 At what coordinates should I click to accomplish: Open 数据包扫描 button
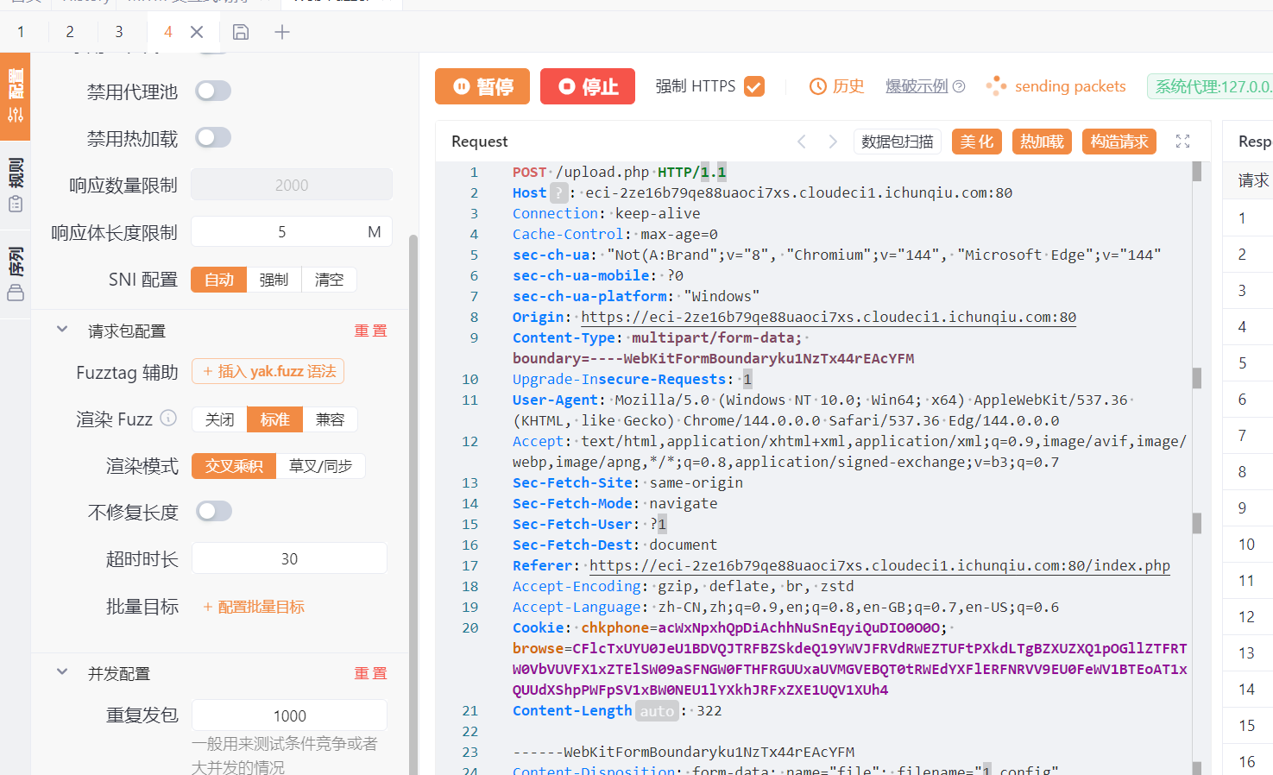click(898, 142)
